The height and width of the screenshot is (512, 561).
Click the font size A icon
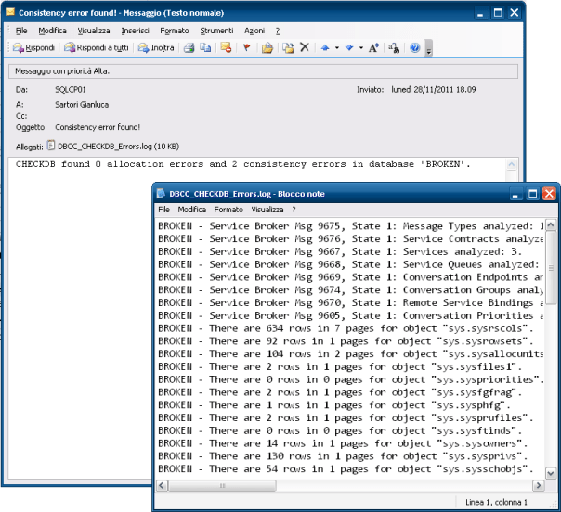click(x=373, y=47)
